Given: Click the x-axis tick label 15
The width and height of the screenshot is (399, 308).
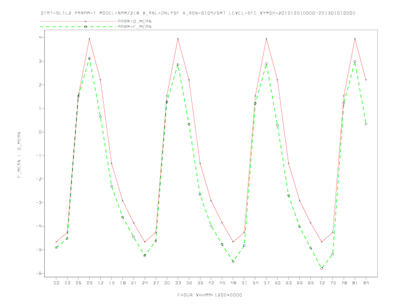Looking at the screenshot, I should coord(111,283).
